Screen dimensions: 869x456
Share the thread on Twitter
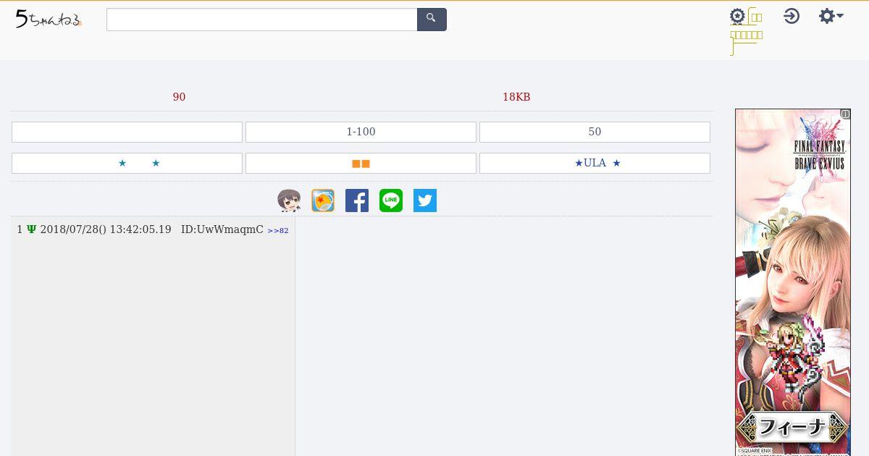(x=425, y=200)
